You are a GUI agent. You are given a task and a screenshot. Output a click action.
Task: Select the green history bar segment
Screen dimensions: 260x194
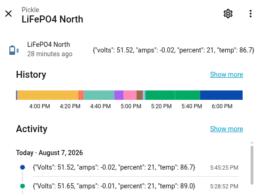(x=173, y=95)
